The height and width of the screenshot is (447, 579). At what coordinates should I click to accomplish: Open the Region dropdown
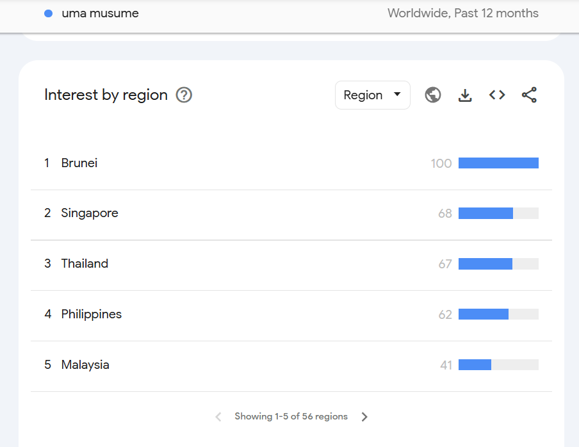coord(373,95)
